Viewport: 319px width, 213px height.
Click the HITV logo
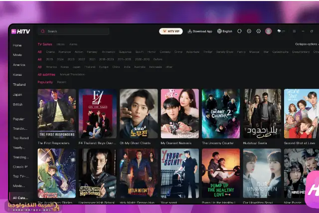pyautogui.click(x=21, y=31)
